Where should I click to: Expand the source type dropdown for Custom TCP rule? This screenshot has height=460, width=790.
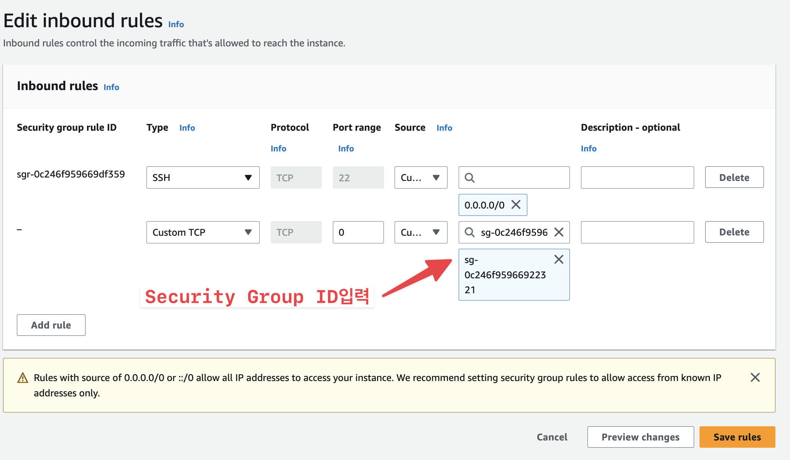point(421,232)
